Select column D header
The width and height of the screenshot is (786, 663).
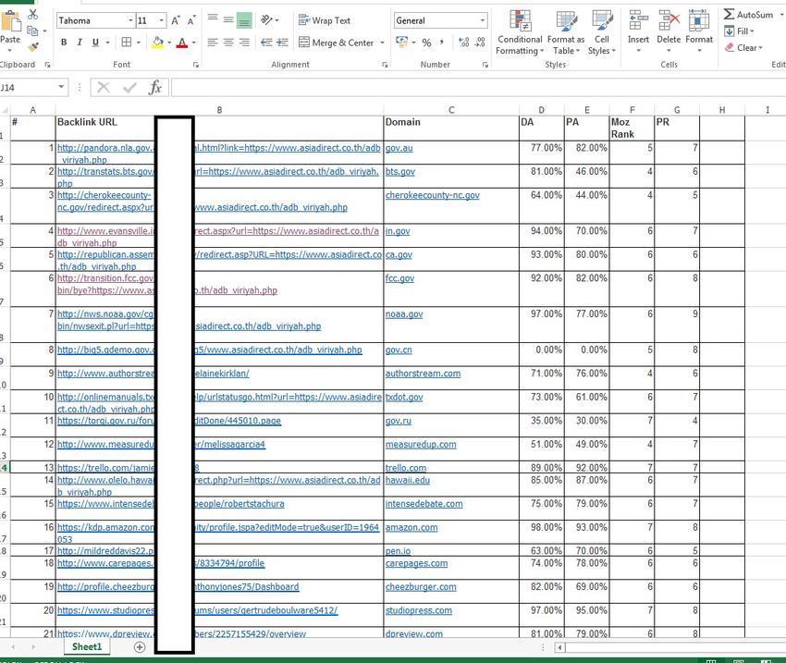point(541,110)
